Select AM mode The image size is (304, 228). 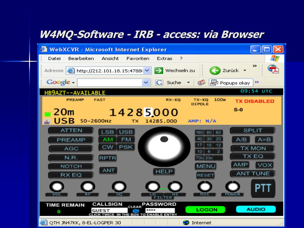(108, 140)
